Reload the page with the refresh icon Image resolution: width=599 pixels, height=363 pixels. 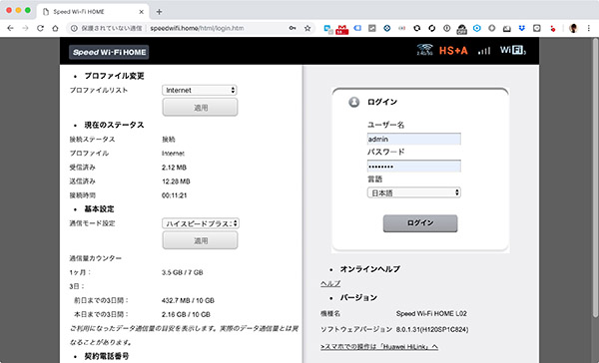click(x=40, y=28)
